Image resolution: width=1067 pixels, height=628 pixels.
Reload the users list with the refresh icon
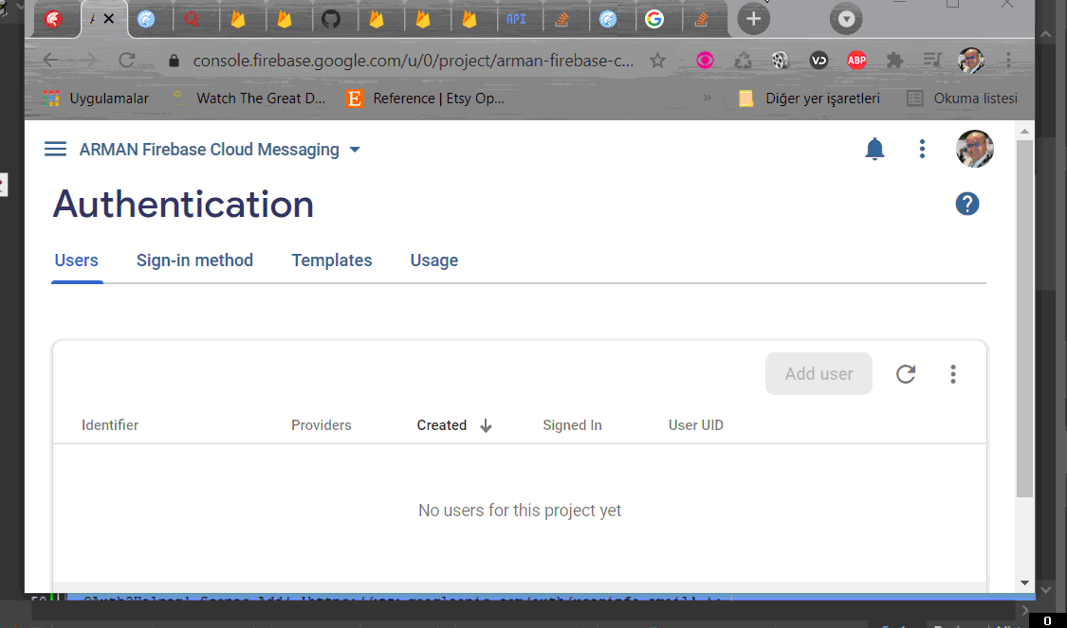(906, 374)
